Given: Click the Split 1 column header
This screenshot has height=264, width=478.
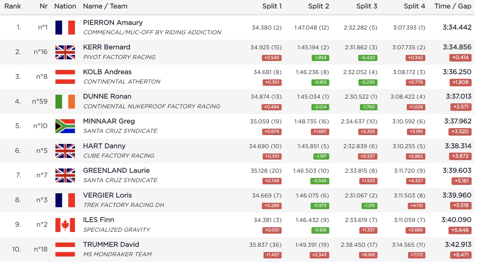Looking at the screenshot, I should (272, 6).
